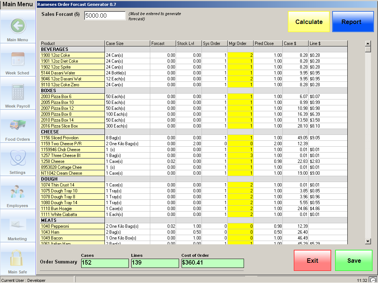The image size is (378, 283).
Task: Click the Mgr Order column header
Action: pos(240,43)
